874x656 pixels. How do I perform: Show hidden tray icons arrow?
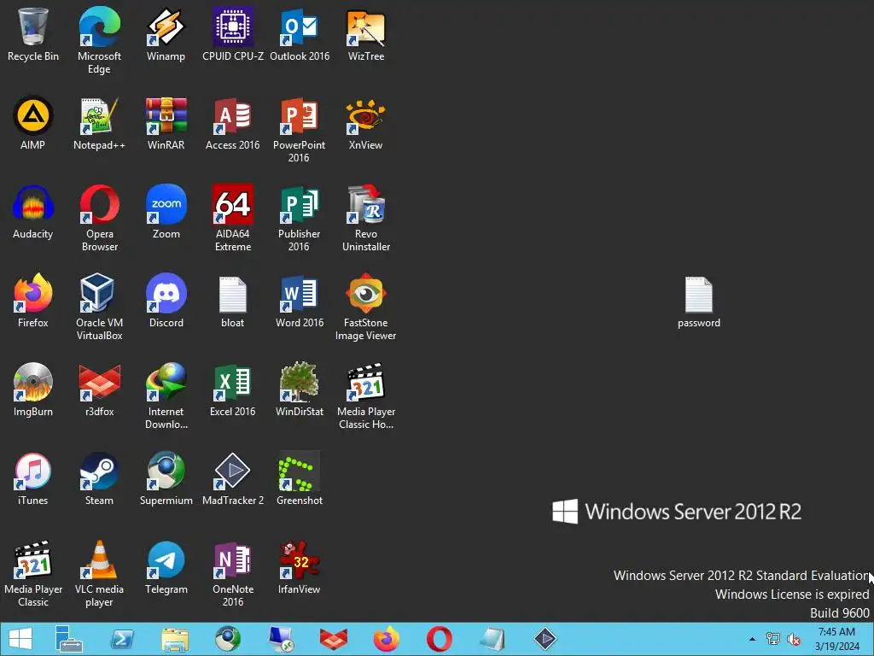tap(752, 639)
